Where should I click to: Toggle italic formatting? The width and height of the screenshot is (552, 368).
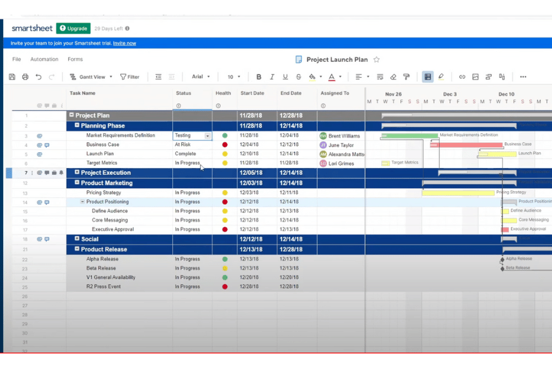272,77
